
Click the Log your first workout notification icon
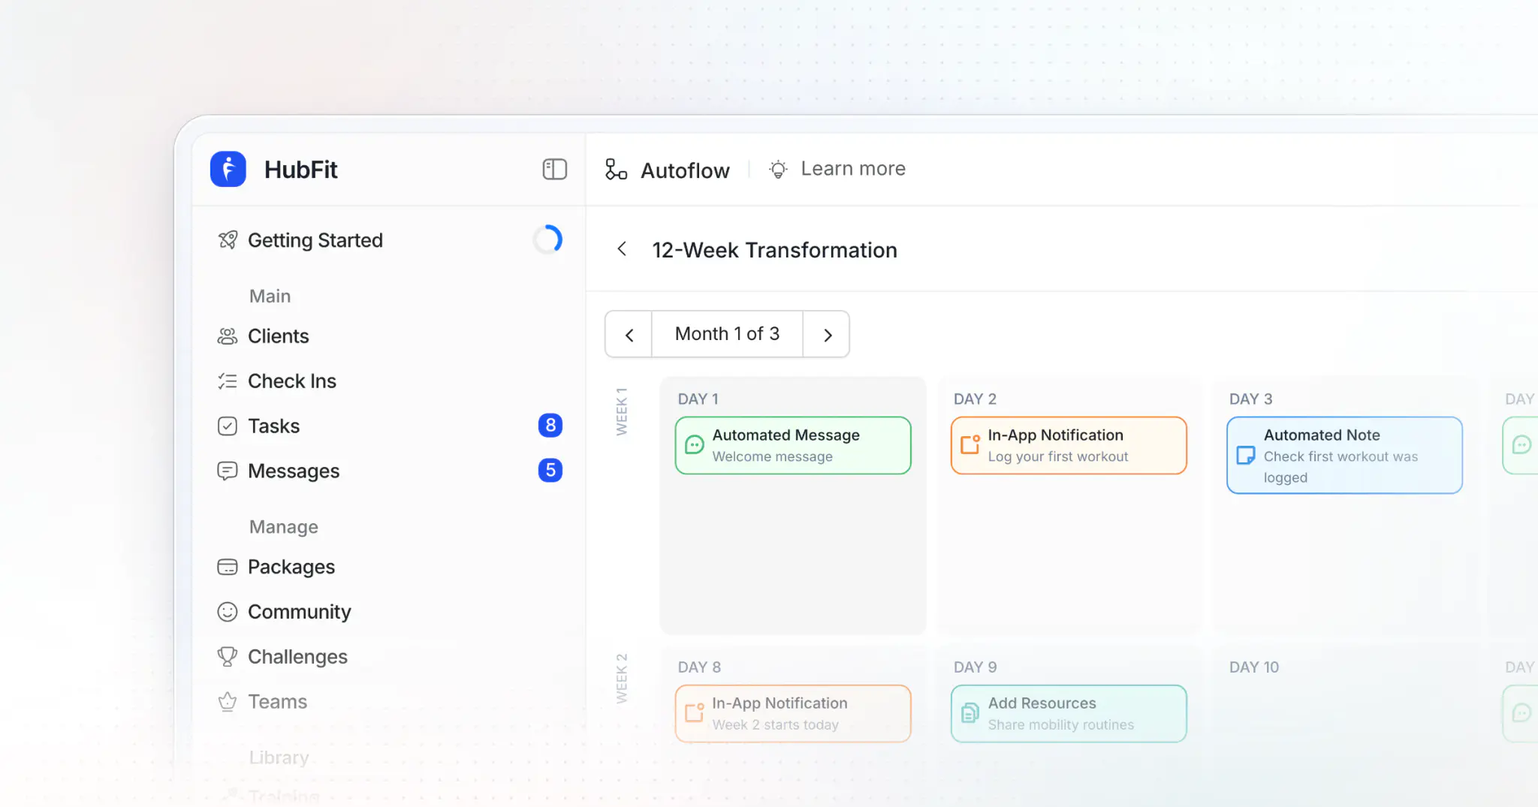tap(970, 445)
